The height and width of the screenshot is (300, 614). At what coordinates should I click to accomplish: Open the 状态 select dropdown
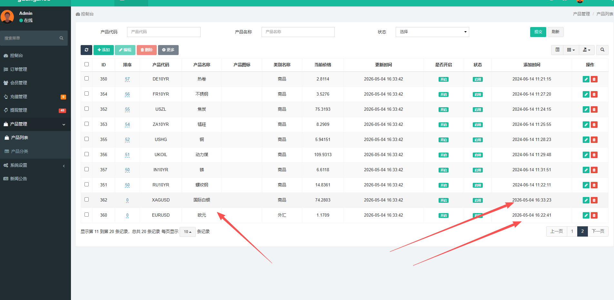coord(432,32)
